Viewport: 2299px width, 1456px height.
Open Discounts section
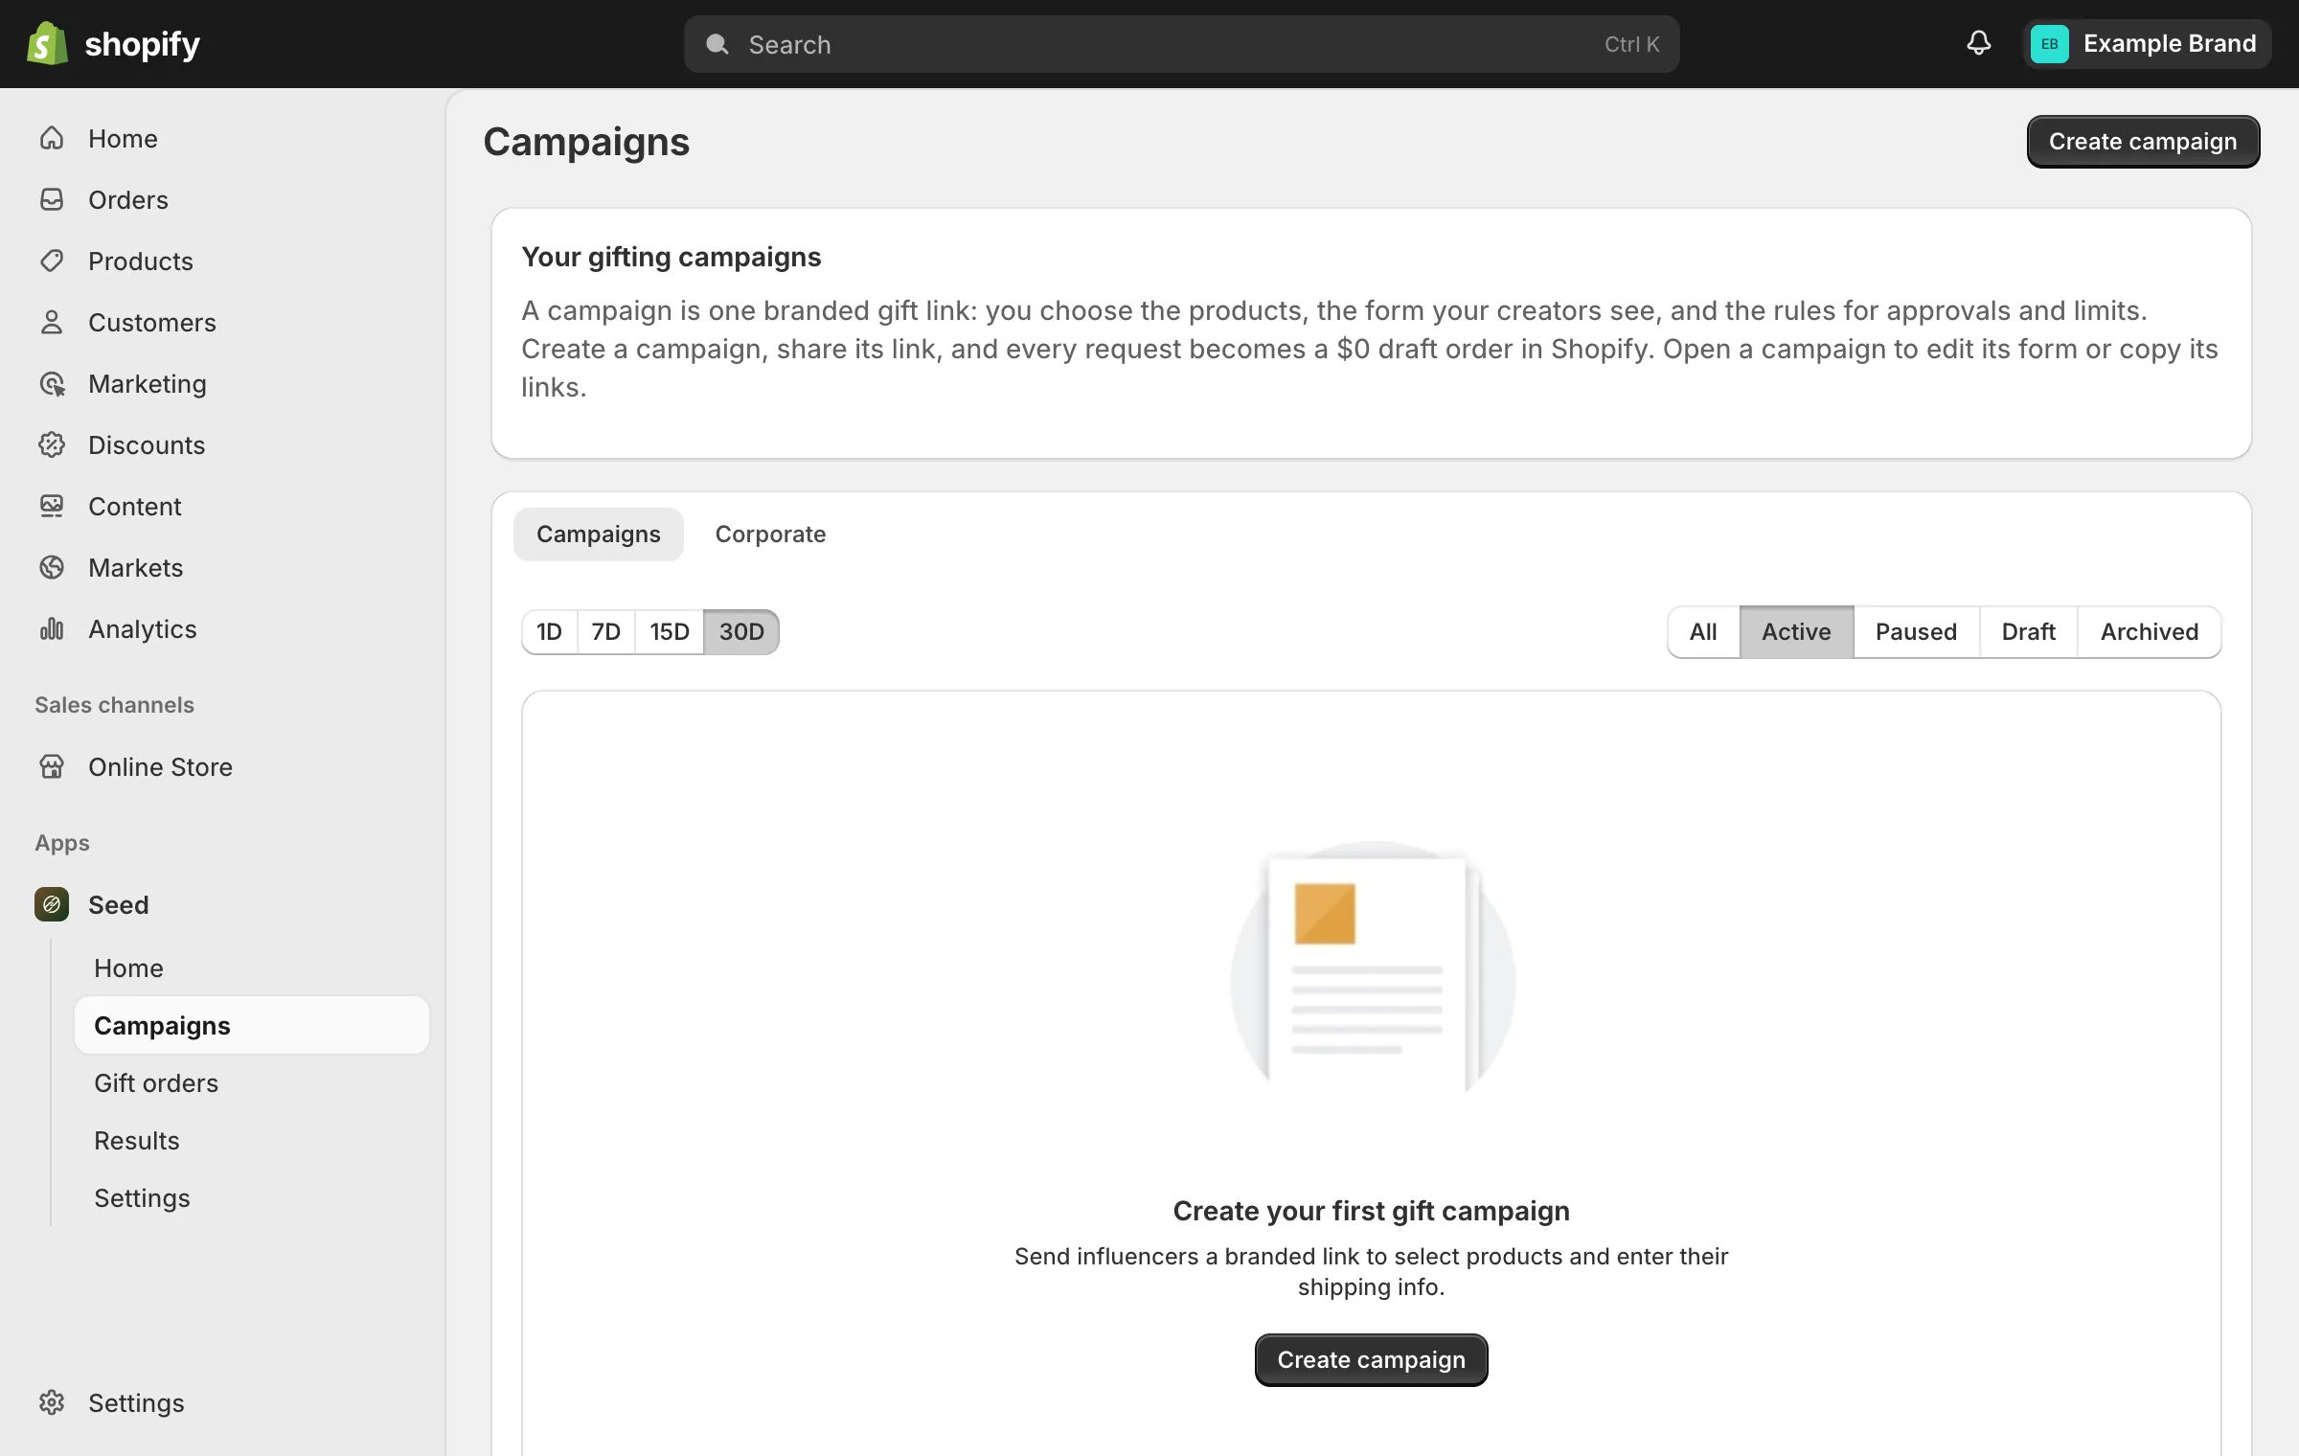click(147, 444)
